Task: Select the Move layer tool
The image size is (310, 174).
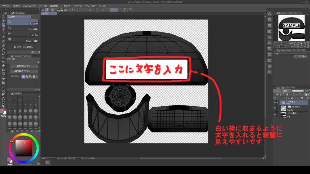Action: 3,29
